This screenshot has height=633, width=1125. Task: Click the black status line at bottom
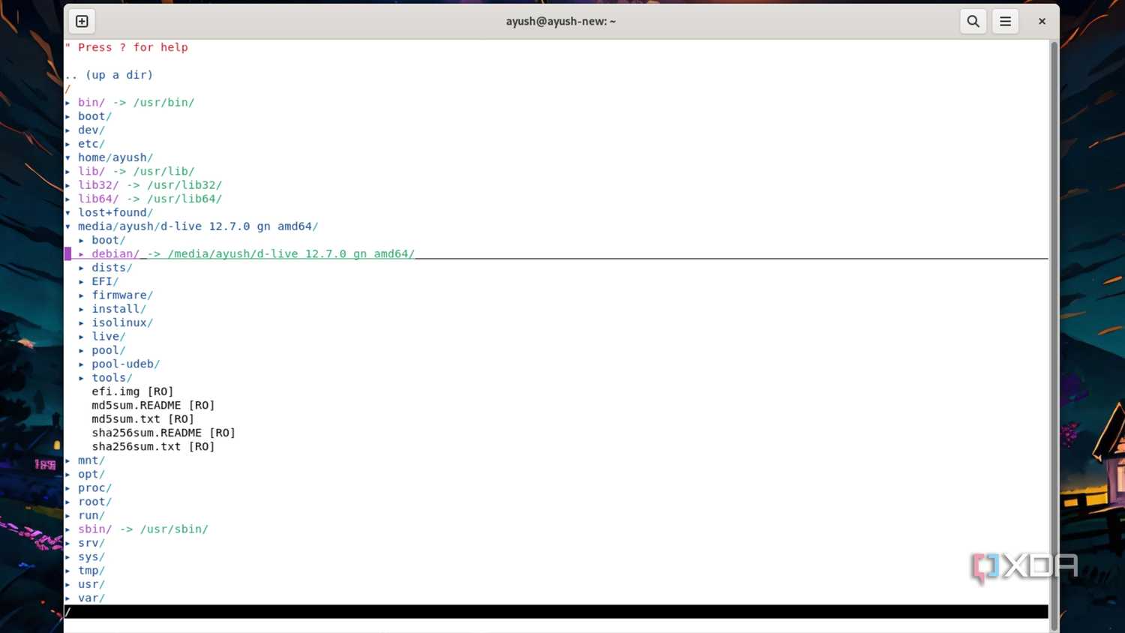(x=556, y=612)
